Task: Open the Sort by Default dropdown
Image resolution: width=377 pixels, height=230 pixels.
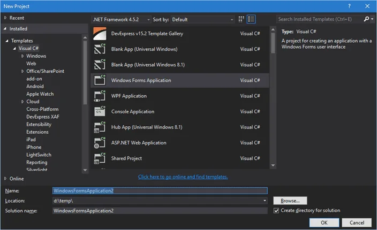Action: point(202,19)
